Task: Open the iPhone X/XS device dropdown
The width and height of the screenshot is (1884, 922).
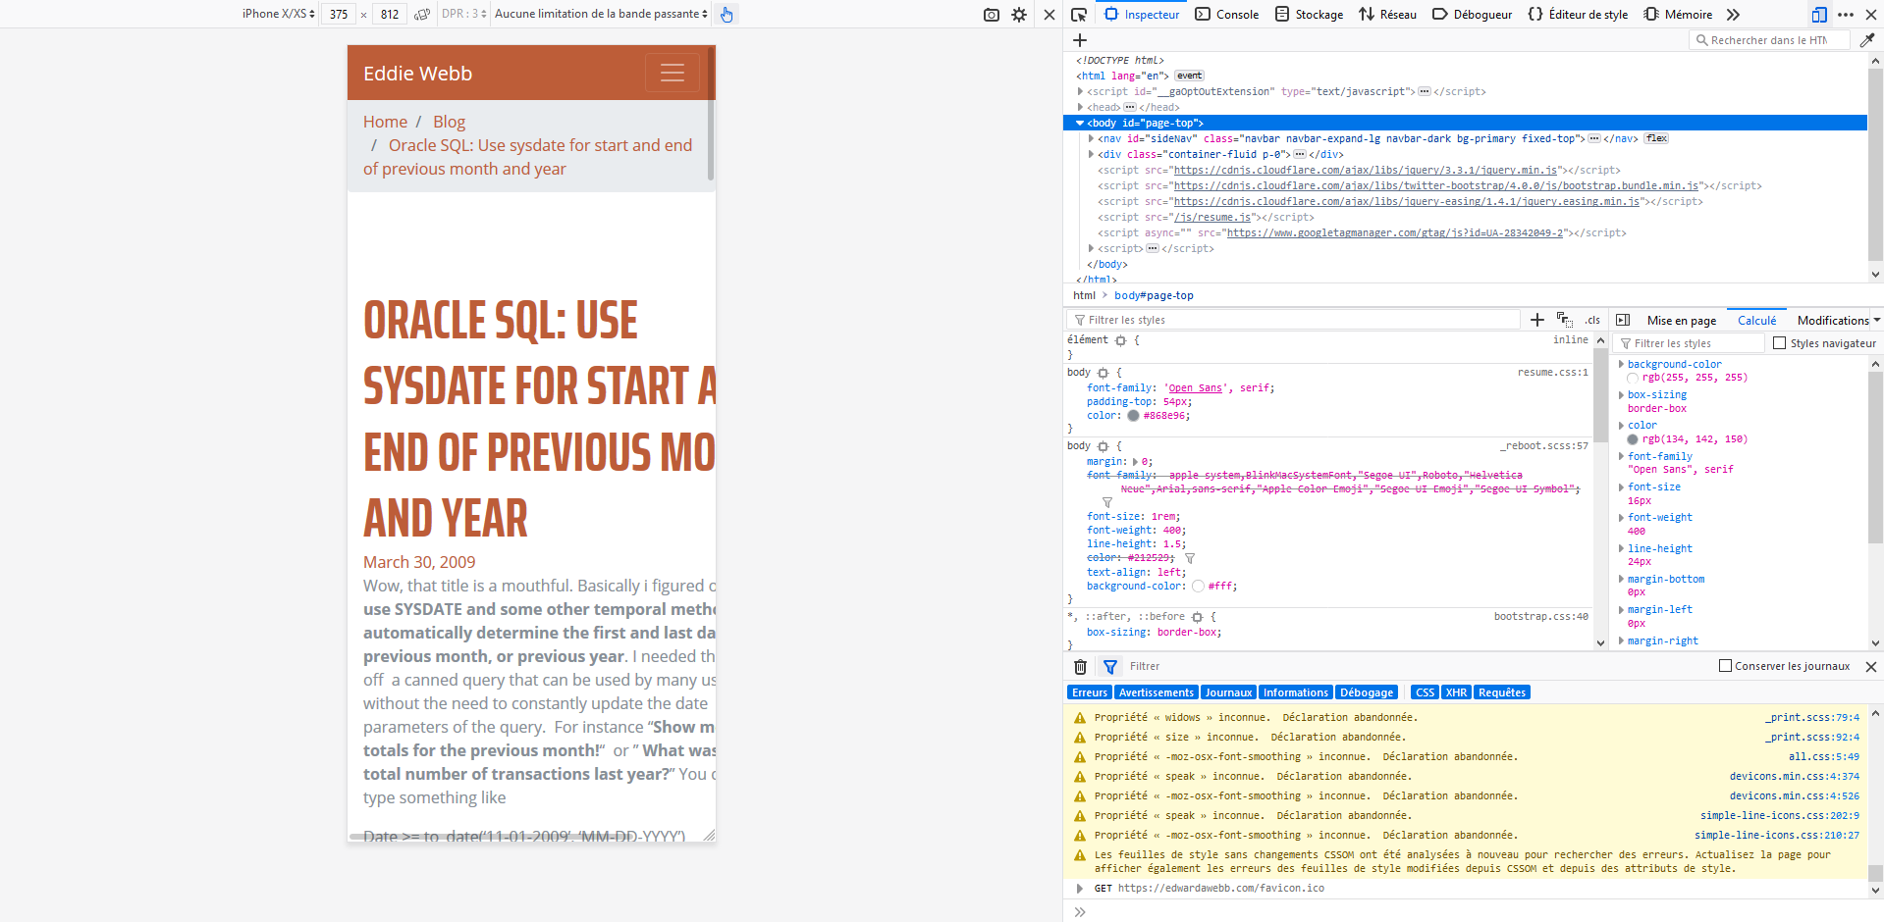Action: (x=279, y=14)
